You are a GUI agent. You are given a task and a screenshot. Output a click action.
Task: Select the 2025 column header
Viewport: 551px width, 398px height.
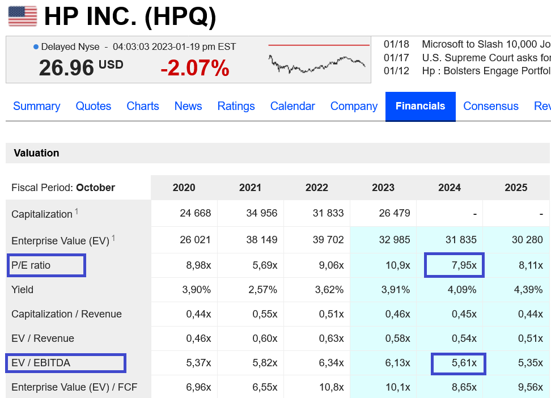pos(516,188)
